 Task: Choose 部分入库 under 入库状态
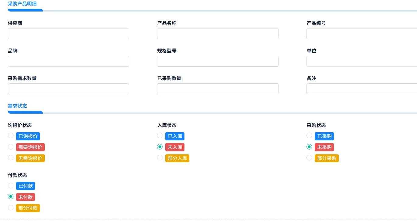(x=160, y=158)
